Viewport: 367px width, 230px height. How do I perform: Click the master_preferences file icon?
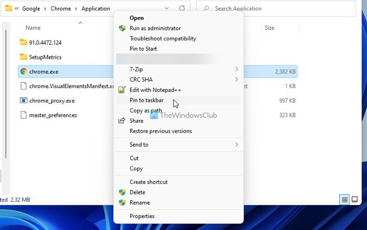[23, 115]
